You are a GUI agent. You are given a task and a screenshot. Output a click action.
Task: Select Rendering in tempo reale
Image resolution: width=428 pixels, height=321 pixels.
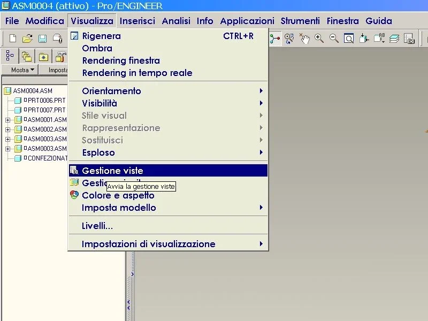168,73
